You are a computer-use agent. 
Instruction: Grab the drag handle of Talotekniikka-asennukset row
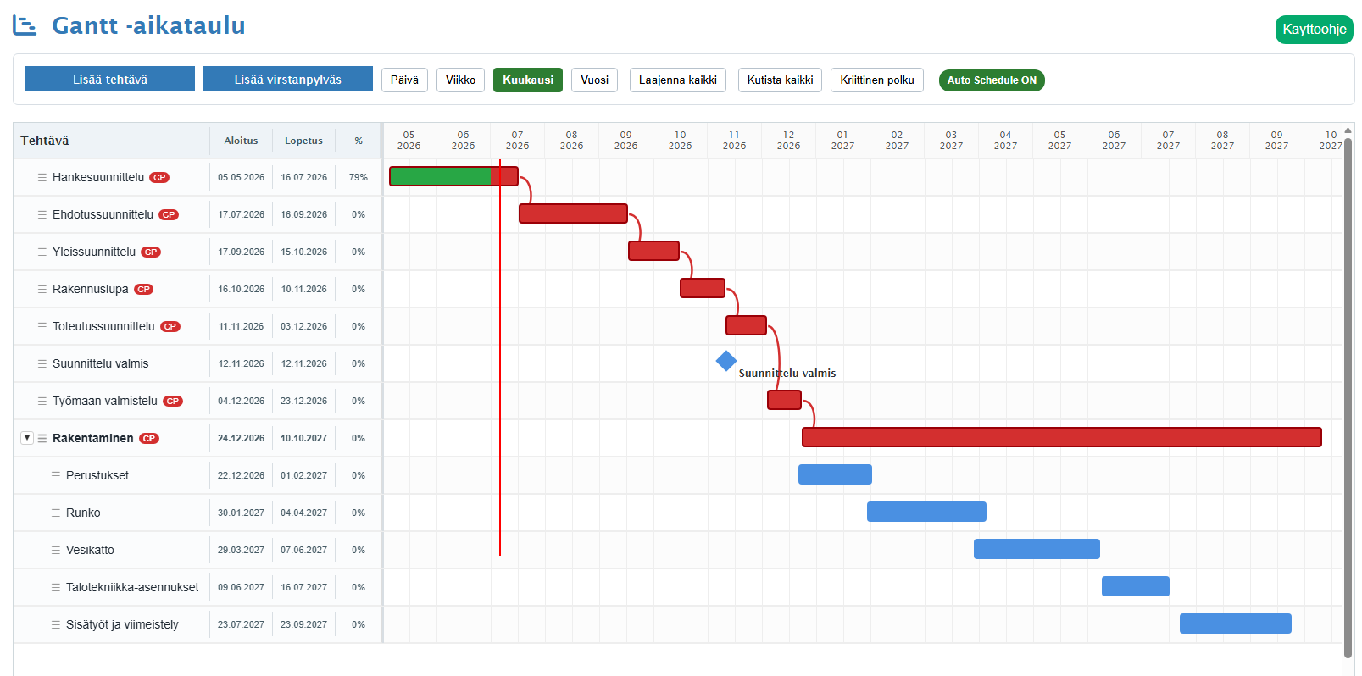(56, 587)
